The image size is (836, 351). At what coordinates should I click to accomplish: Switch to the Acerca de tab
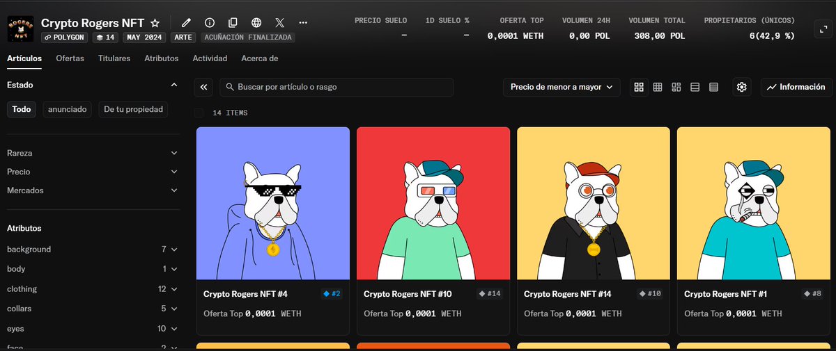click(x=260, y=58)
